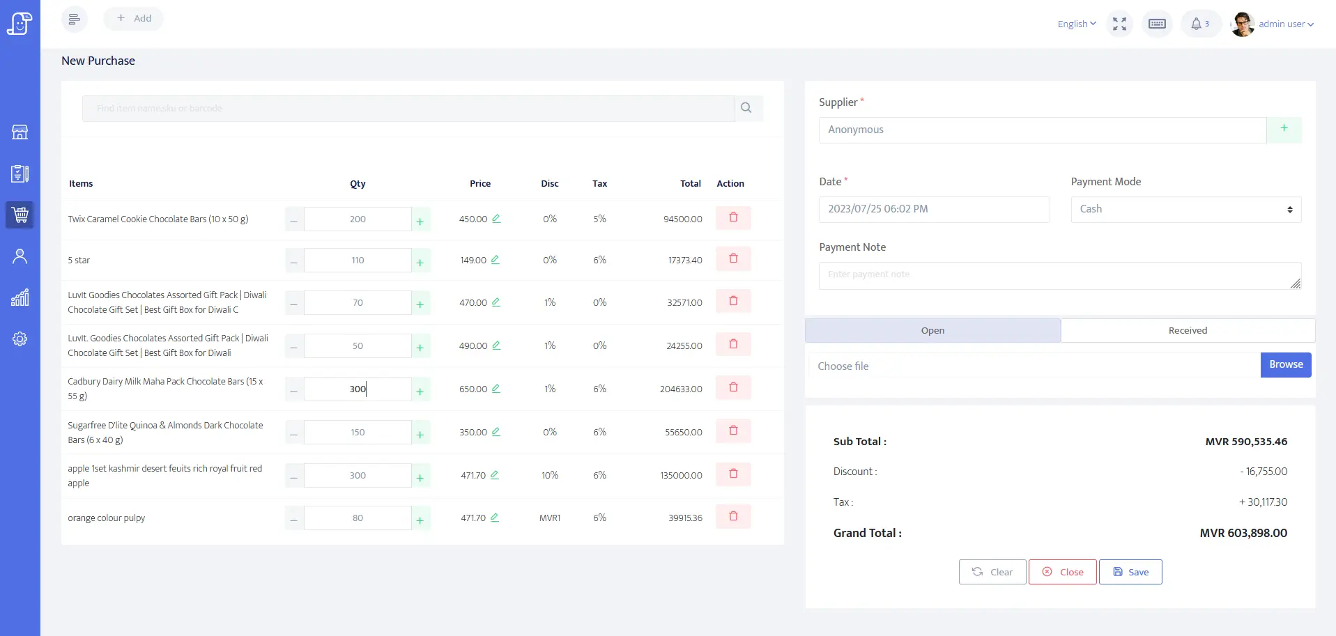Open the reports chart sidebar icon
The height and width of the screenshot is (636, 1336).
20,298
